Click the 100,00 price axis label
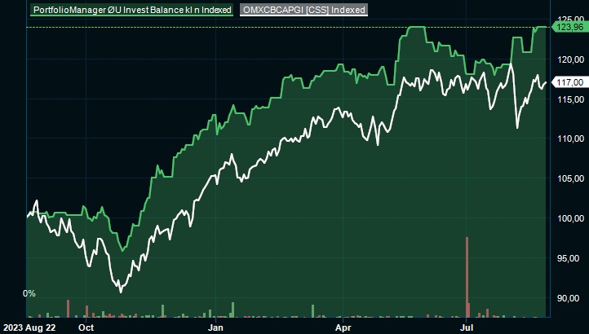 tap(569, 218)
